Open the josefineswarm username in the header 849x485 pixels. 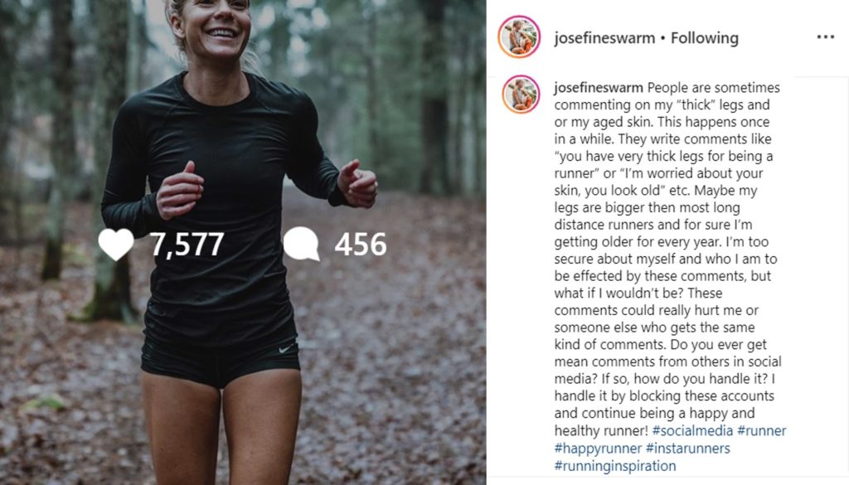tap(604, 38)
